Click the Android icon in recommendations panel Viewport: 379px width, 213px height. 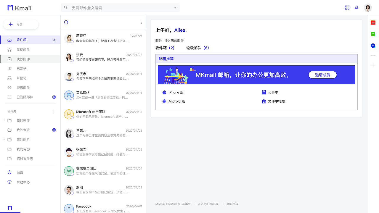[165, 101]
